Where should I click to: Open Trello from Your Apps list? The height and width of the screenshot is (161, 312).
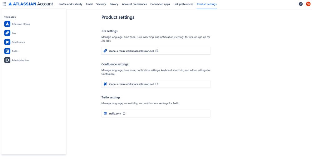[x=15, y=51]
